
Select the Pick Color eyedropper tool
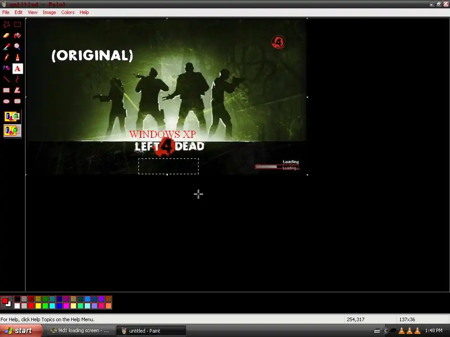click(x=6, y=47)
